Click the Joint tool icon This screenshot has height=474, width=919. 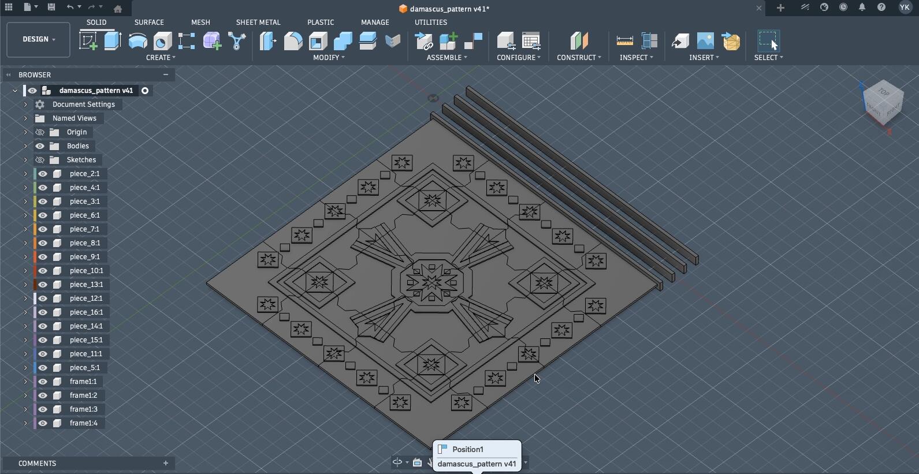click(x=473, y=41)
